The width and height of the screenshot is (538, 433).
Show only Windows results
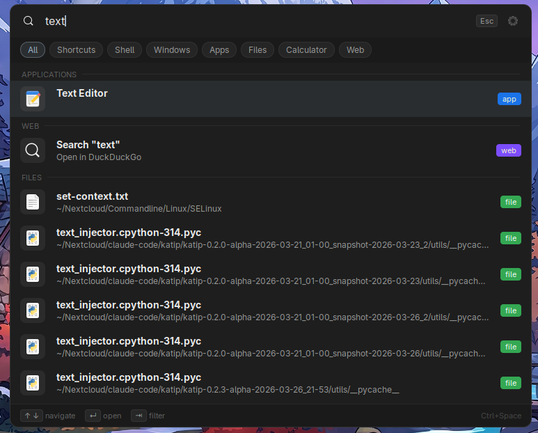click(x=172, y=50)
